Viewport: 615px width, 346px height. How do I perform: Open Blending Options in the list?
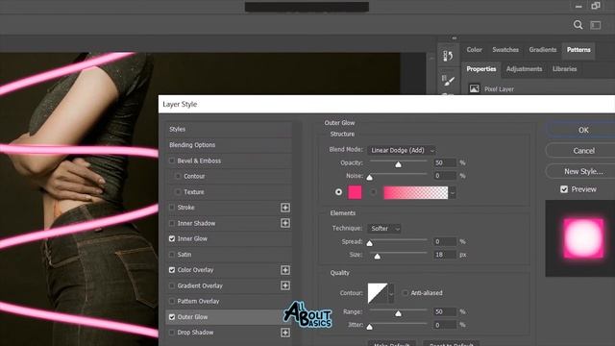(x=230, y=145)
